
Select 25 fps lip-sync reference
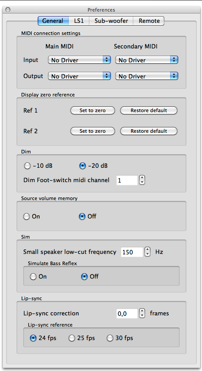(x=72, y=338)
